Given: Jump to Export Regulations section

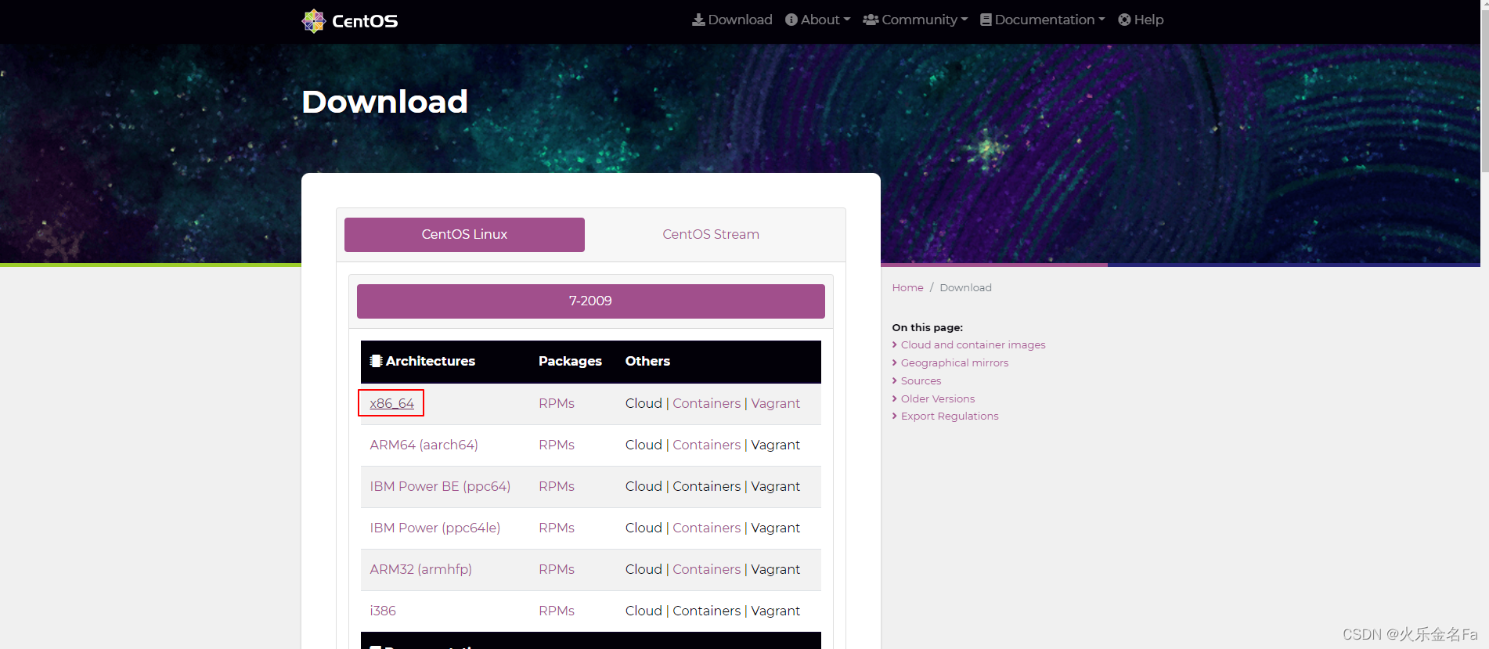Looking at the screenshot, I should pyautogui.click(x=949, y=416).
